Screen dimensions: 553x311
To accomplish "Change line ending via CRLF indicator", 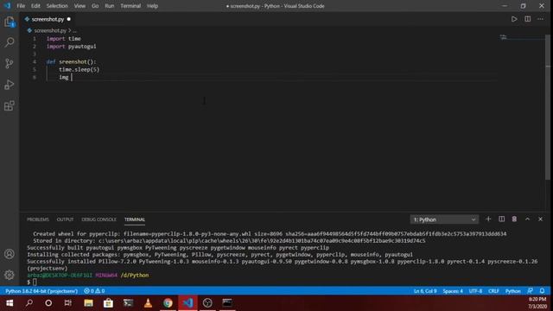I will [x=493, y=291].
